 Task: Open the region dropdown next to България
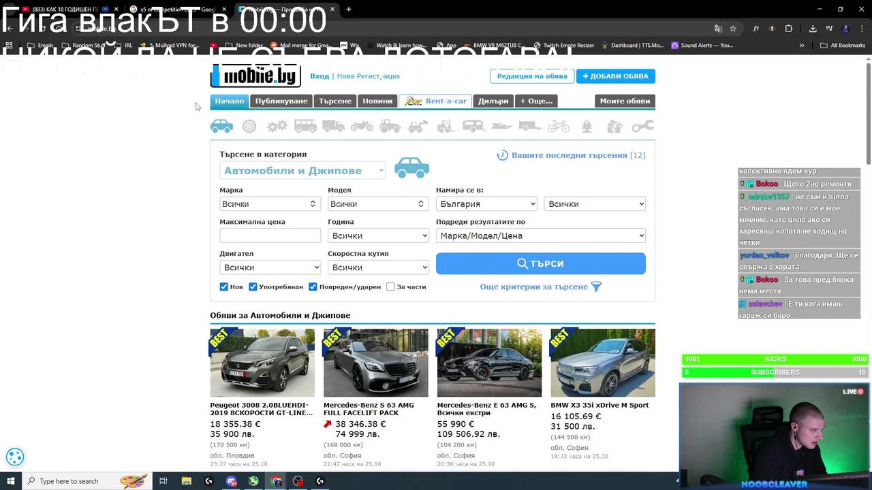[x=595, y=203]
